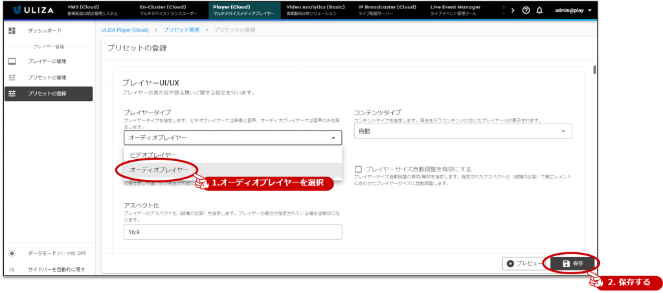Click the vertical scrollbar on the form
The height and width of the screenshot is (293, 663).
click(594, 71)
